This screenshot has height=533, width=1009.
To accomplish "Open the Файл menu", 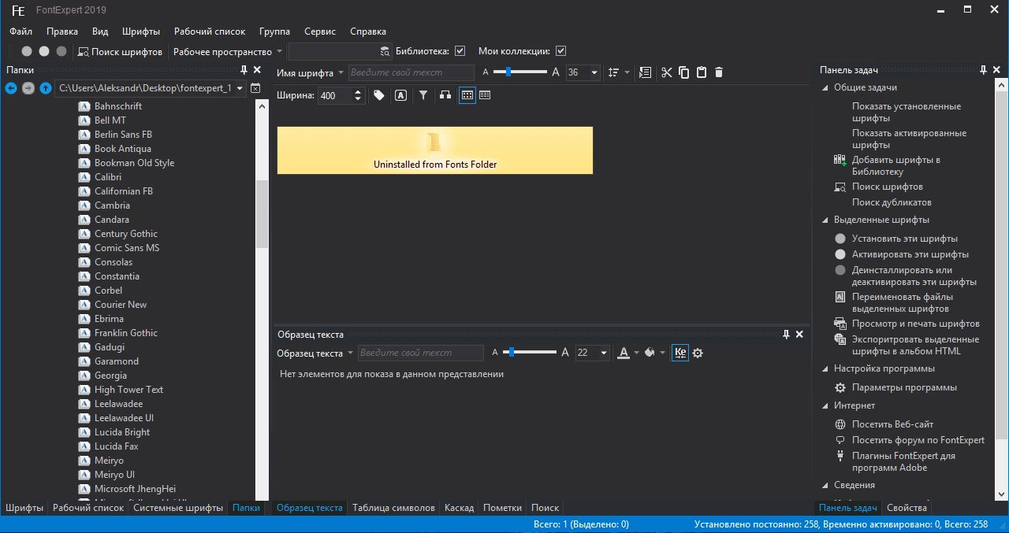I will pyautogui.click(x=21, y=31).
